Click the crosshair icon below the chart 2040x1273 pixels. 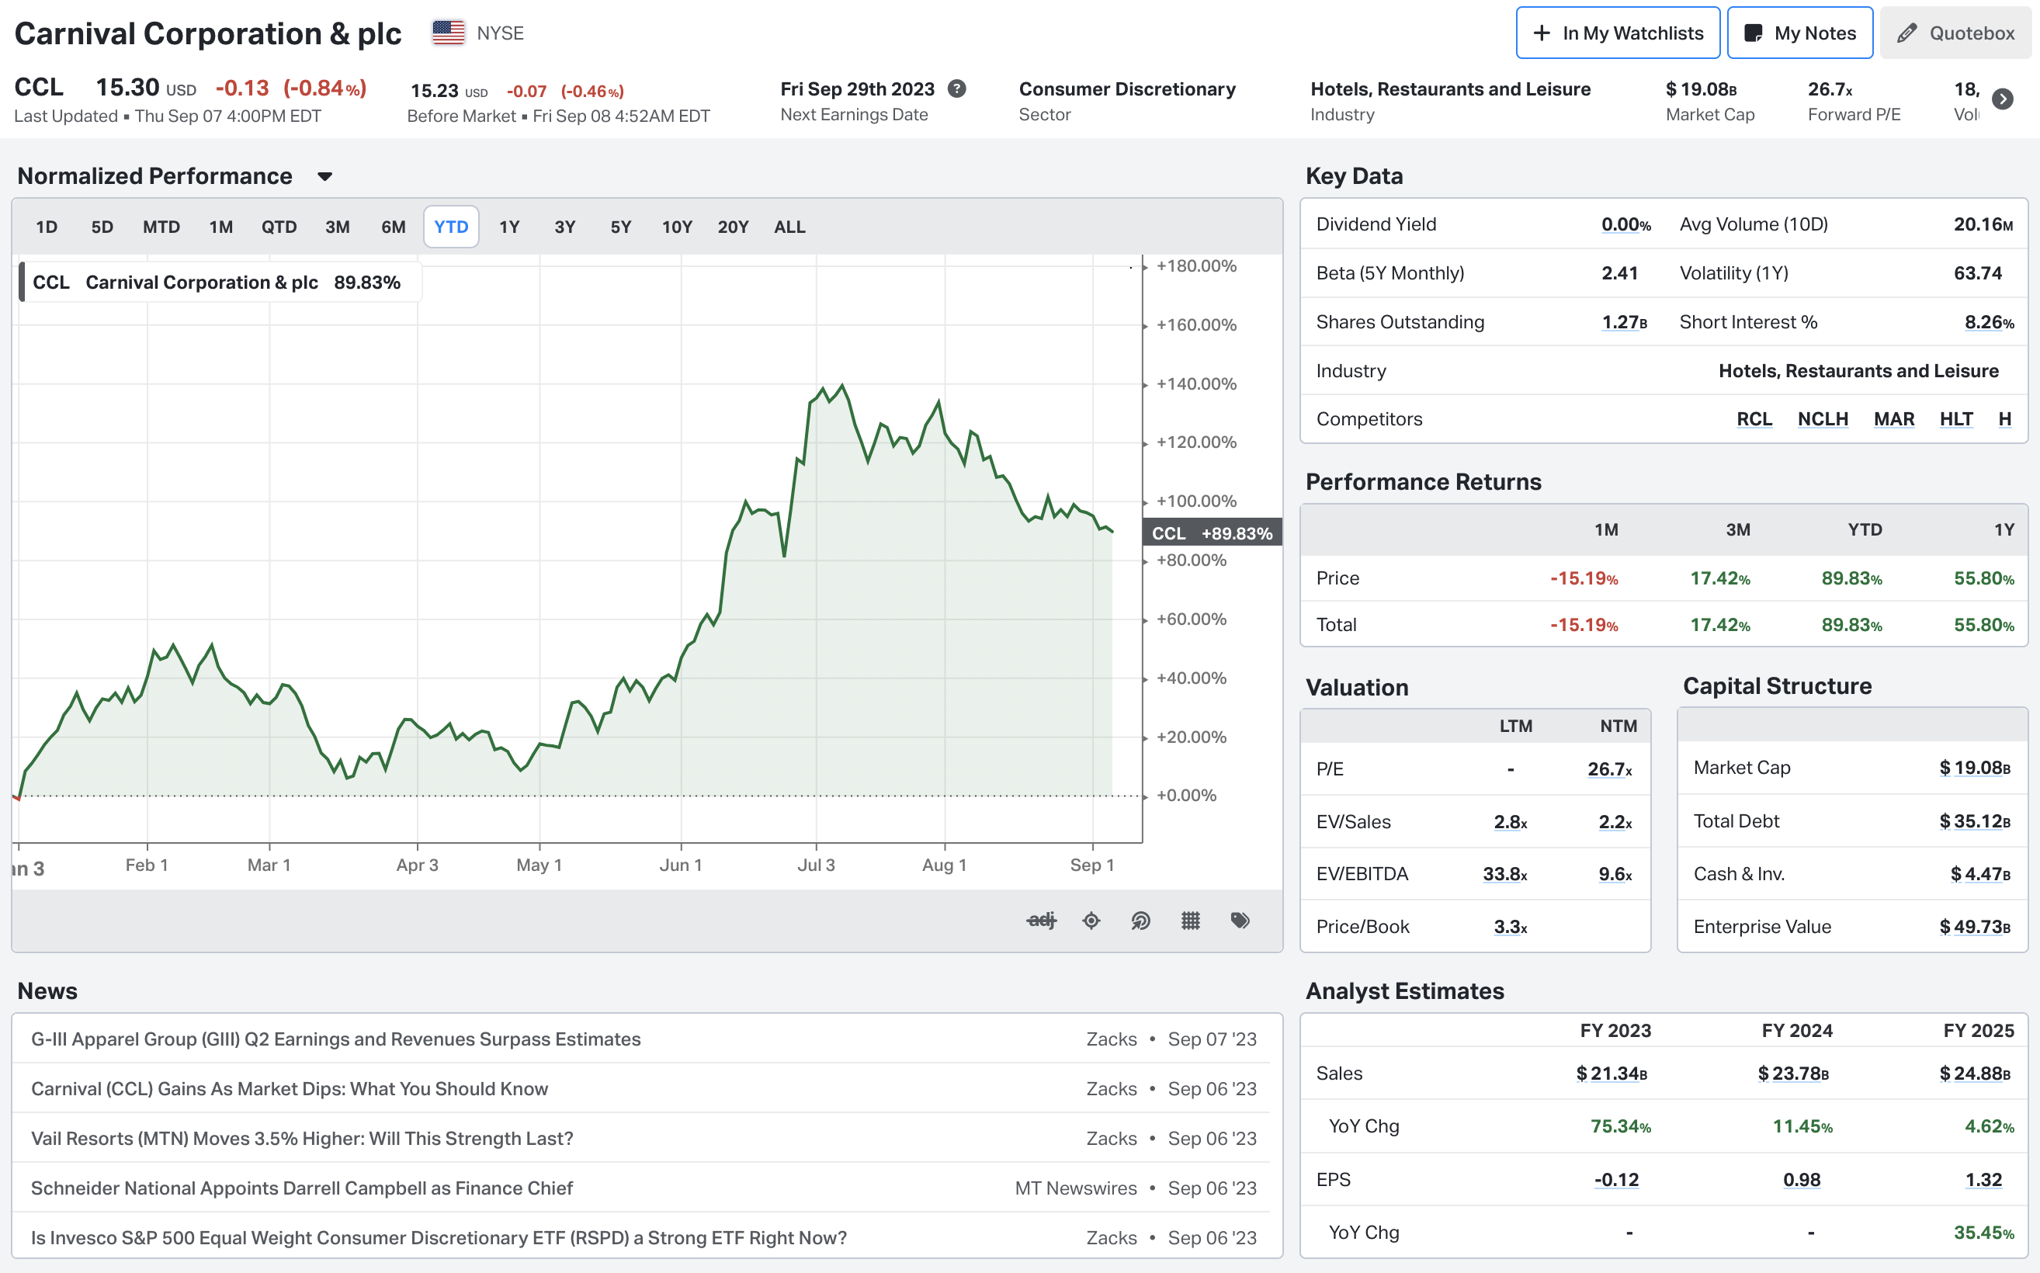pos(1091,921)
